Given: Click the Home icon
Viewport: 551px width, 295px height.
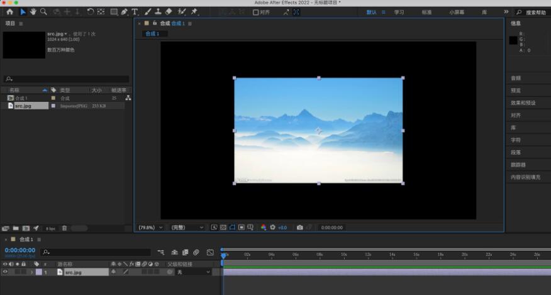Looking at the screenshot, I should [9, 11].
